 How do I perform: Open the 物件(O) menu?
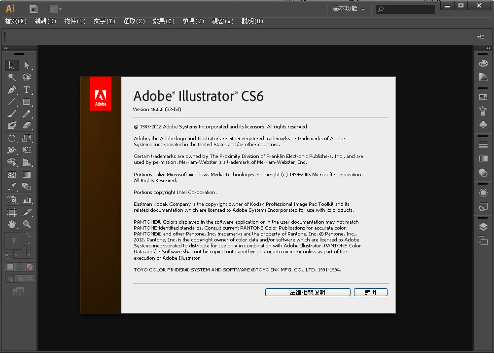[x=75, y=21]
